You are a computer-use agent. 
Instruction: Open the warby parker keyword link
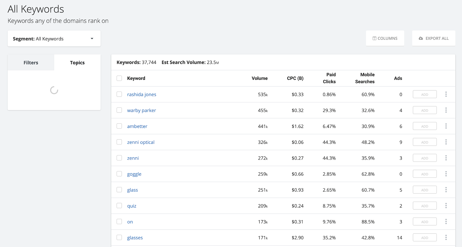pos(141,110)
